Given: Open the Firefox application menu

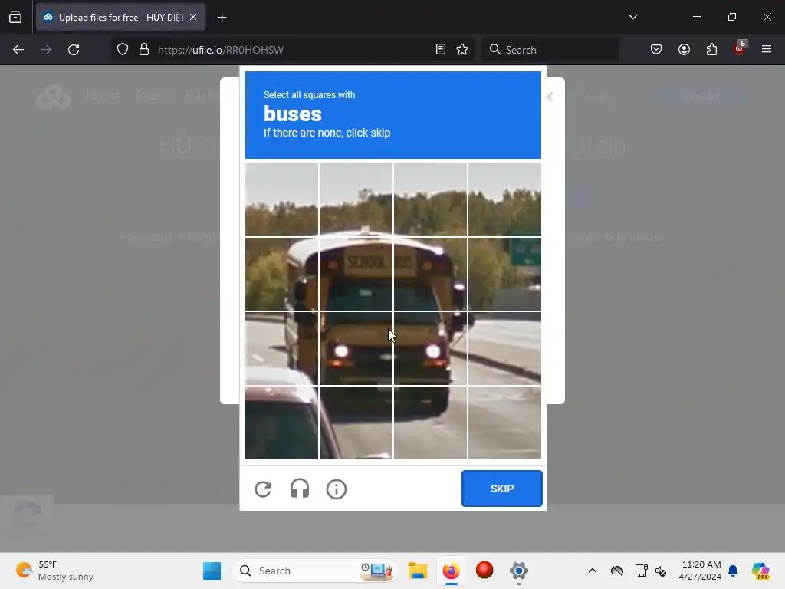Looking at the screenshot, I should [x=767, y=49].
